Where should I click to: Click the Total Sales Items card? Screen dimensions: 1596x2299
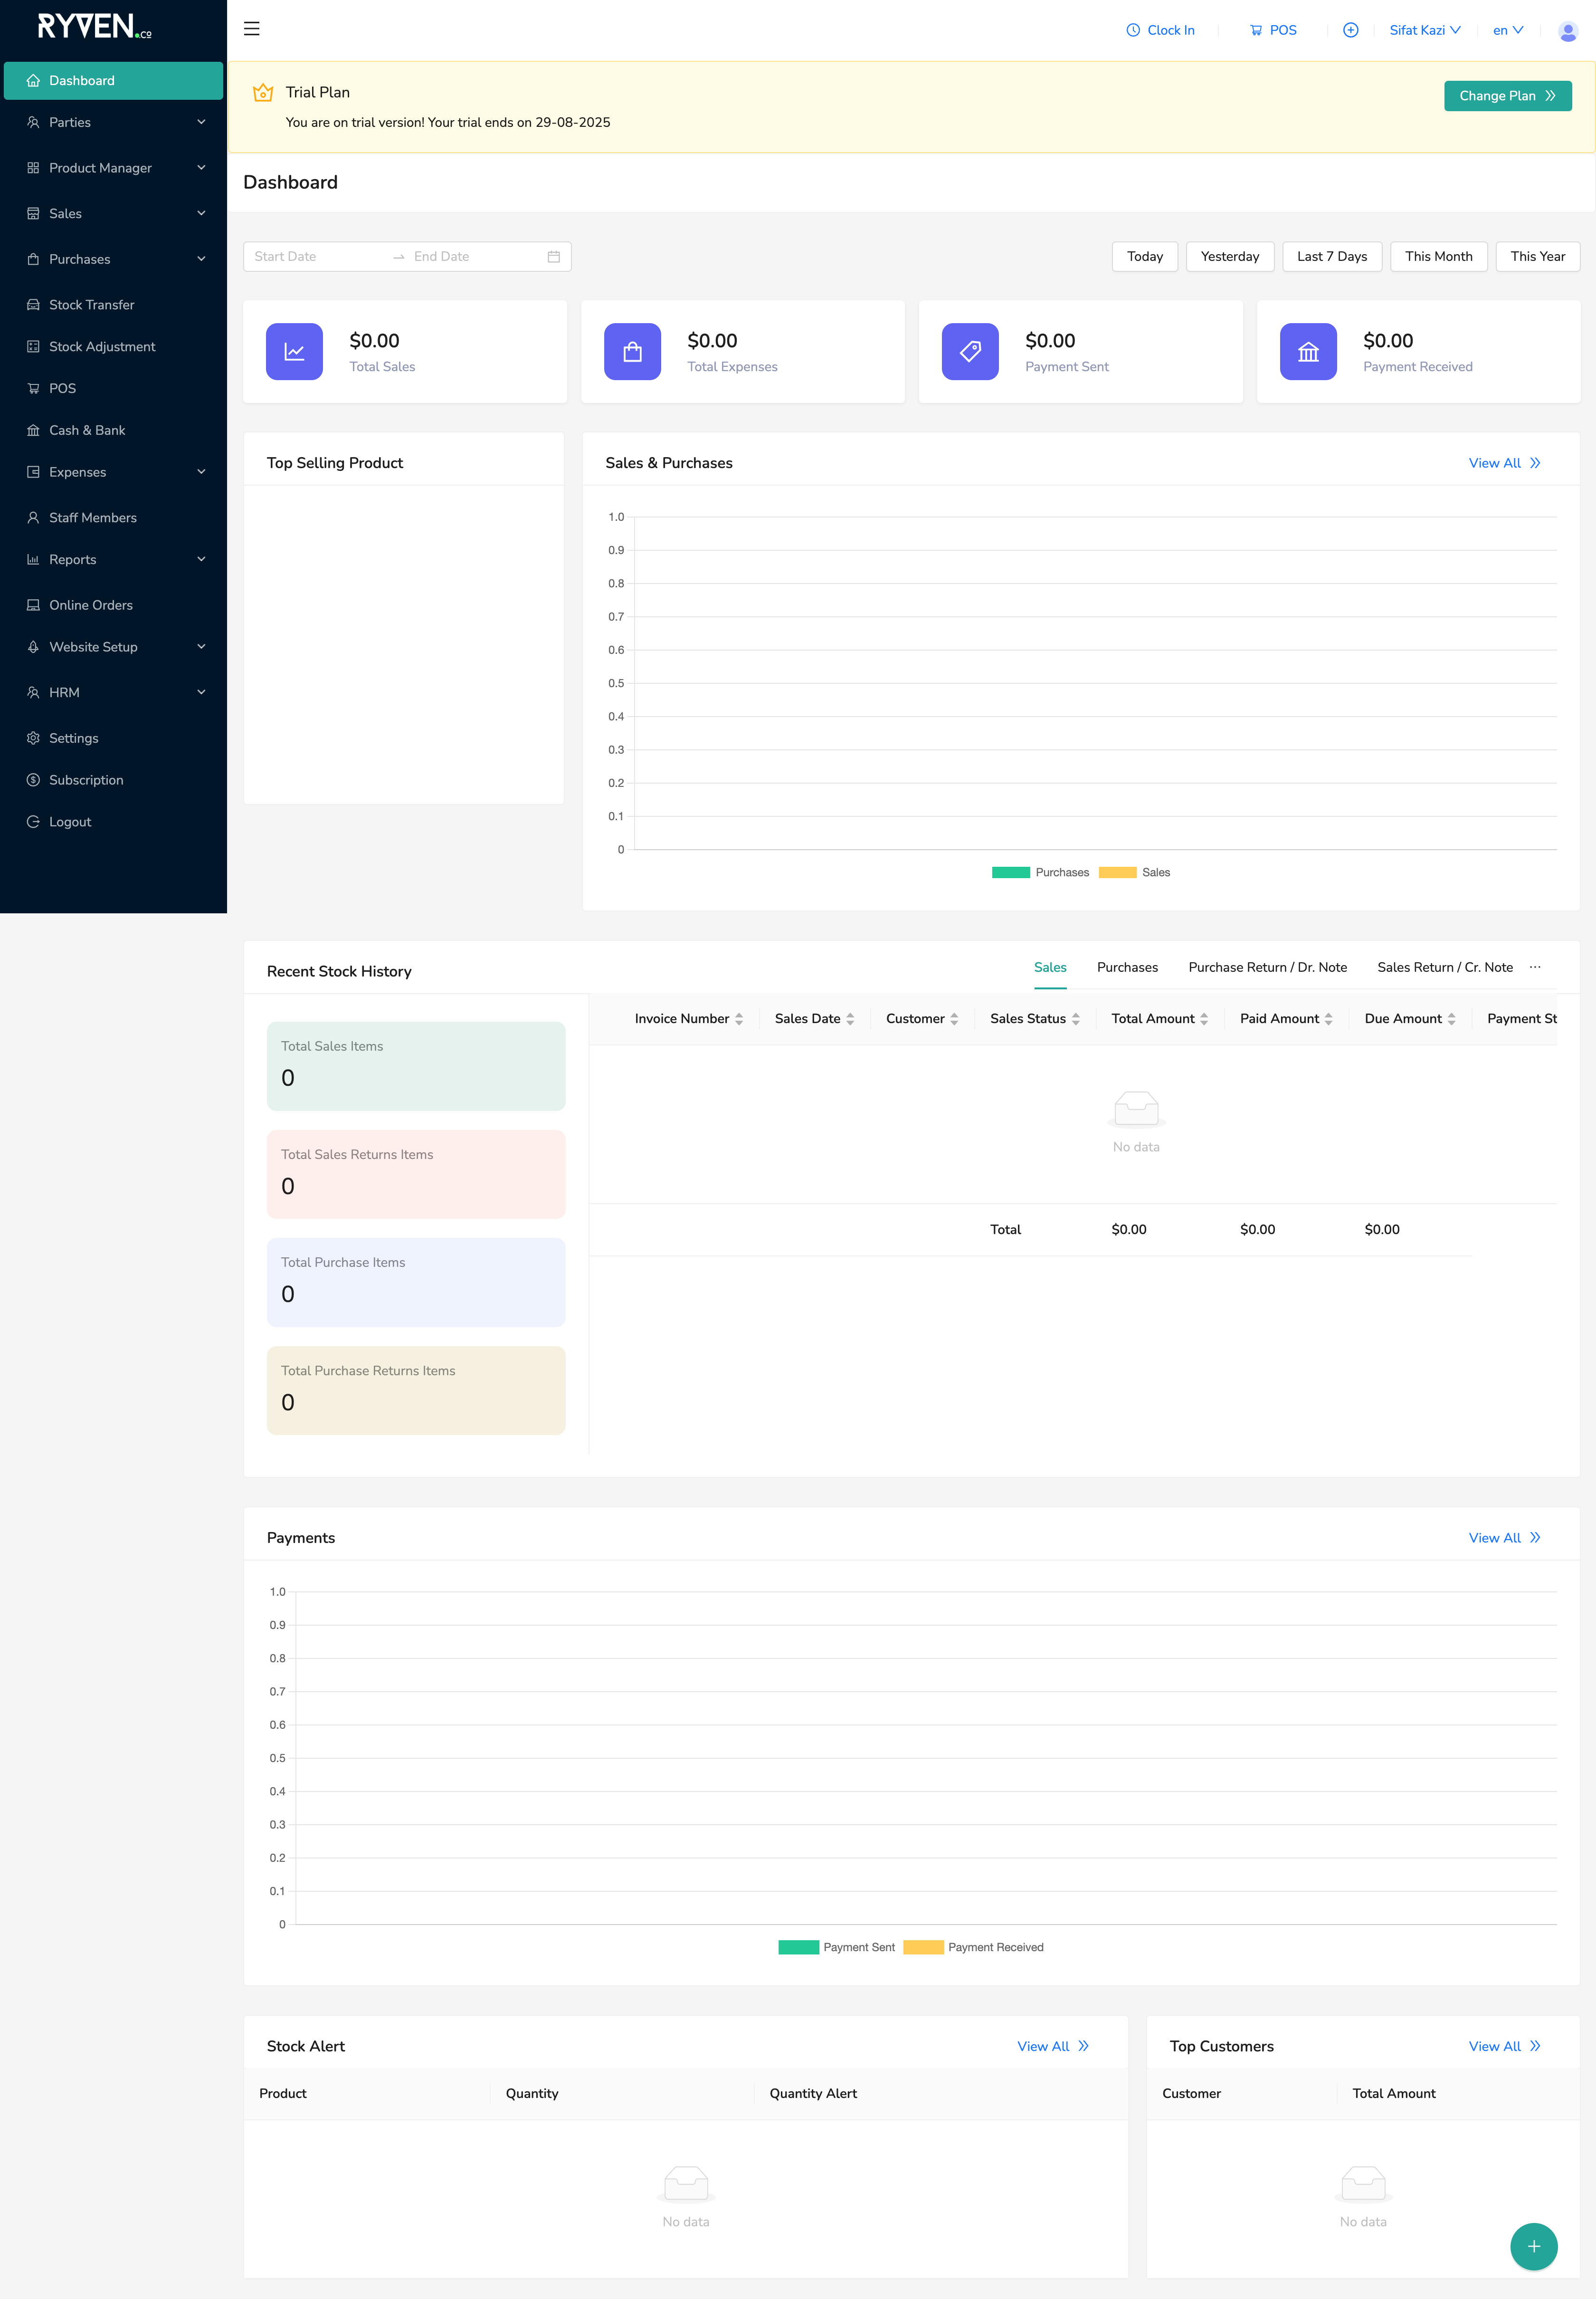[416, 1066]
